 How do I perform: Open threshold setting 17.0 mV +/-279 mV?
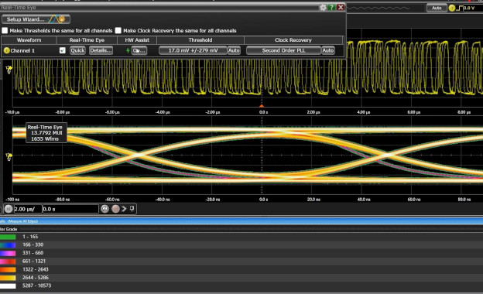pos(193,50)
